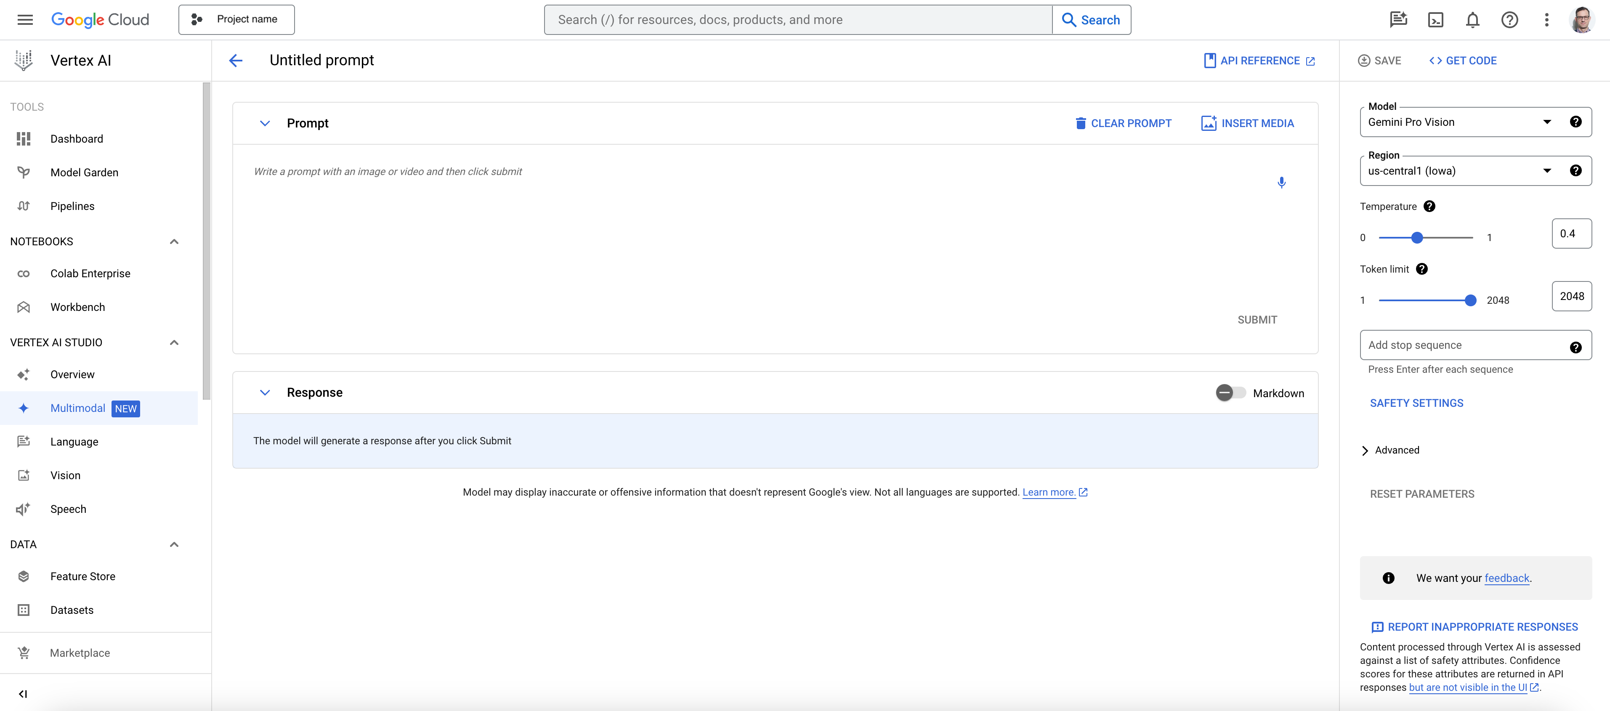Open the hamburger navigation menu
The width and height of the screenshot is (1610, 711).
click(x=25, y=20)
